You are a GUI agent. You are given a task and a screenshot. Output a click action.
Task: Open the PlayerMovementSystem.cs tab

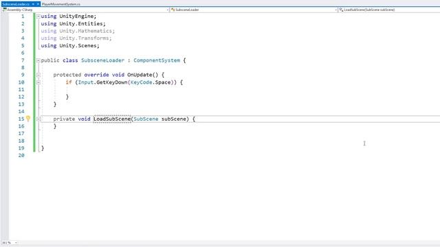61,4
